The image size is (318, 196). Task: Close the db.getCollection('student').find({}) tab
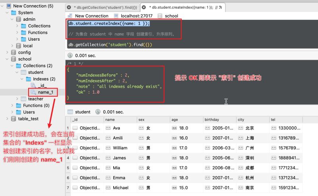pyautogui.click(x=69, y=7)
